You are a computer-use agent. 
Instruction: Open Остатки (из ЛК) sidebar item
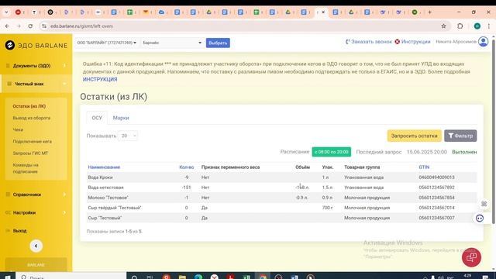(x=29, y=106)
